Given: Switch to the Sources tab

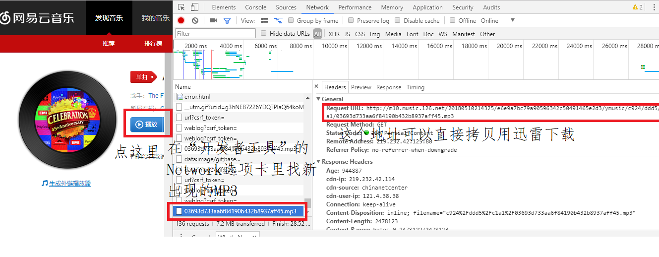Looking at the screenshot, I should point(286,7).
